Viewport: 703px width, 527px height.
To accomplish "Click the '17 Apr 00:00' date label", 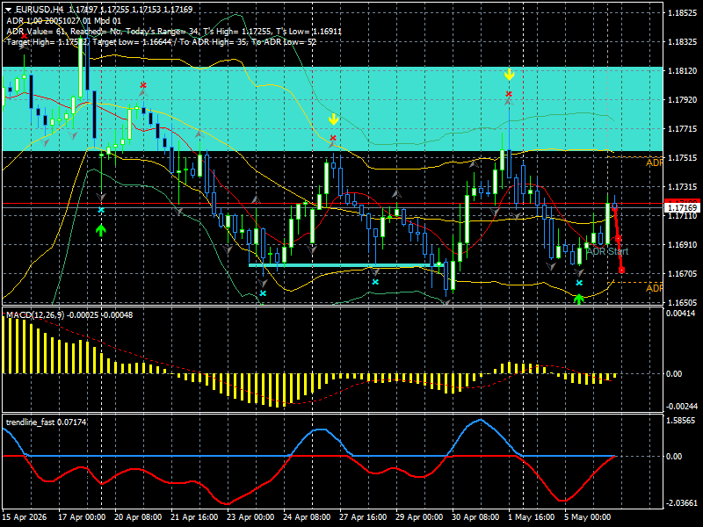I will tap(82, 517).
